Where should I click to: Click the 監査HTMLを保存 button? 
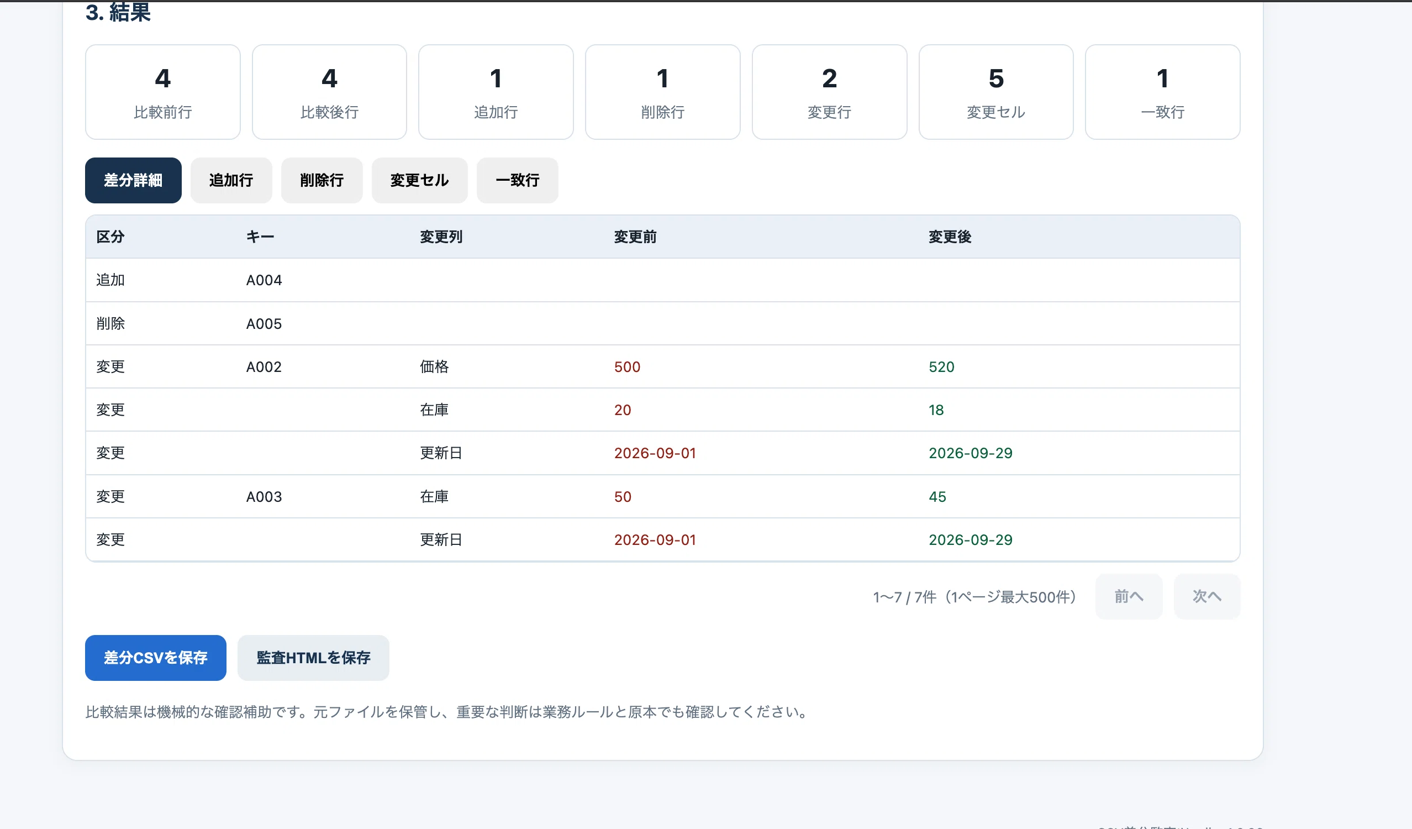pyautogui.click(x=313, y=658)
